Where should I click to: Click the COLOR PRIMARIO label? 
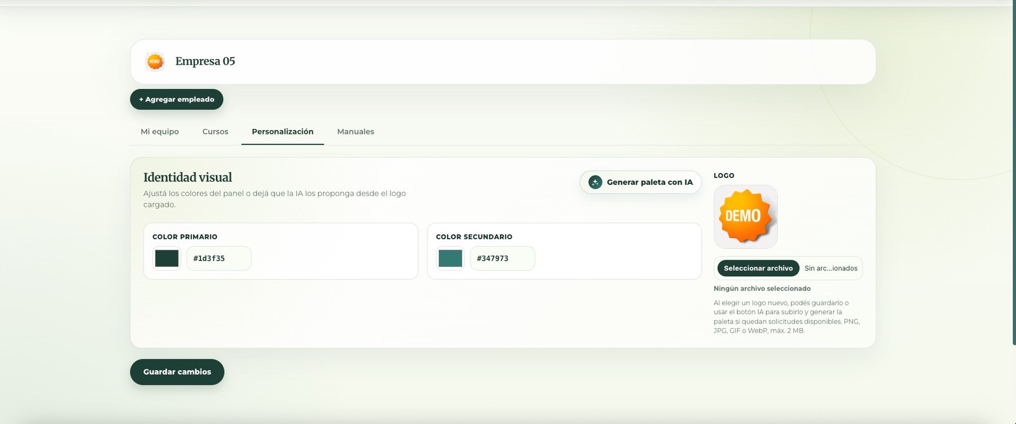click(185, 237)
